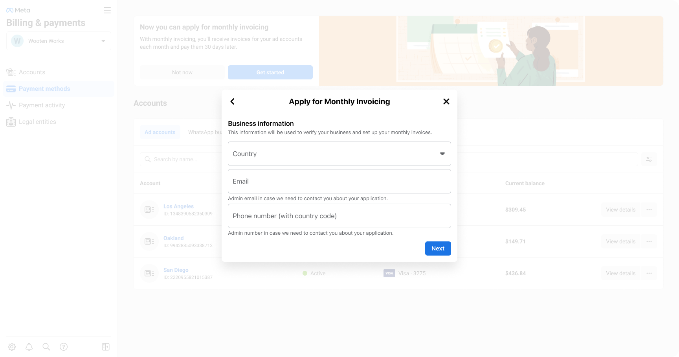Click the Payment methods card icon
The height and width of the screenshot is (357, 679).
point(11,89)
